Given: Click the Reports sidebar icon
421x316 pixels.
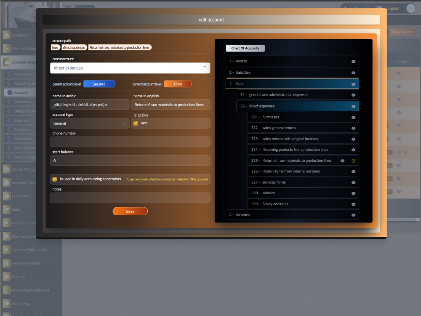Looking at the screenshot, I should pos(7,277).
